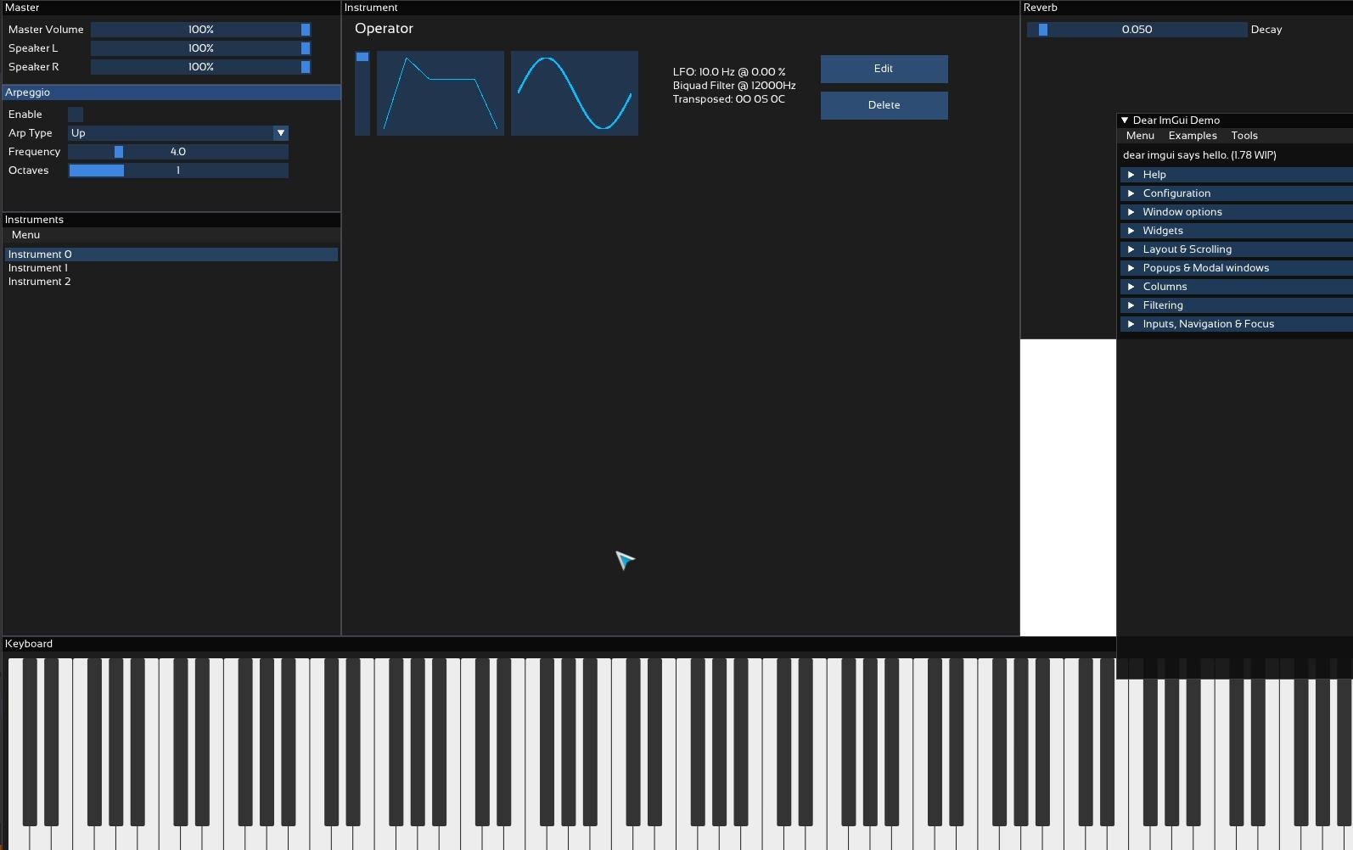Click the ADSR envelope graph thumbnail
This screenshot has width=1353, height=850.
pos(440,93)
